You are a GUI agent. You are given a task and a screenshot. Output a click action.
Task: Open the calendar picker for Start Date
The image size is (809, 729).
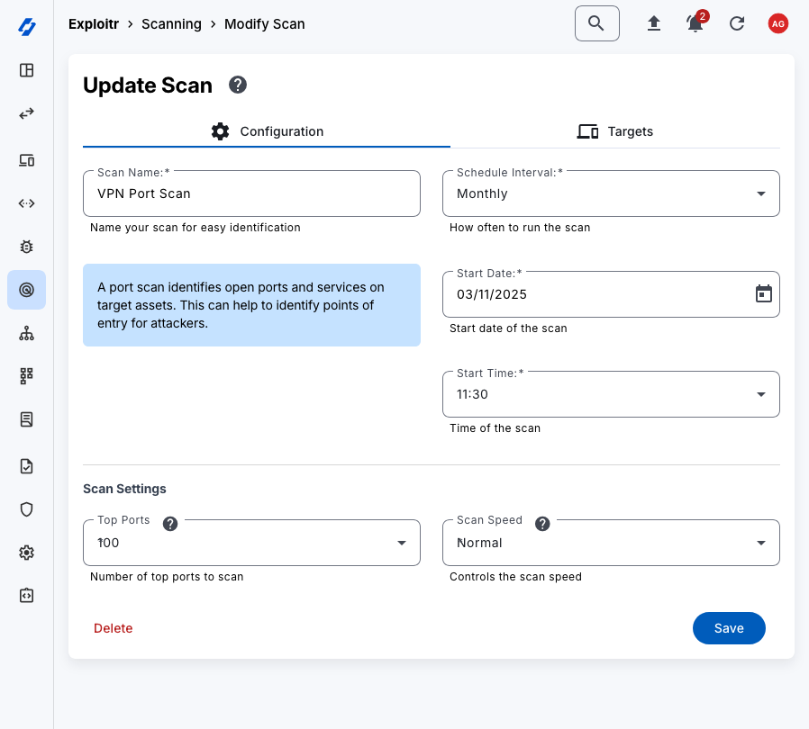point(763,294)
